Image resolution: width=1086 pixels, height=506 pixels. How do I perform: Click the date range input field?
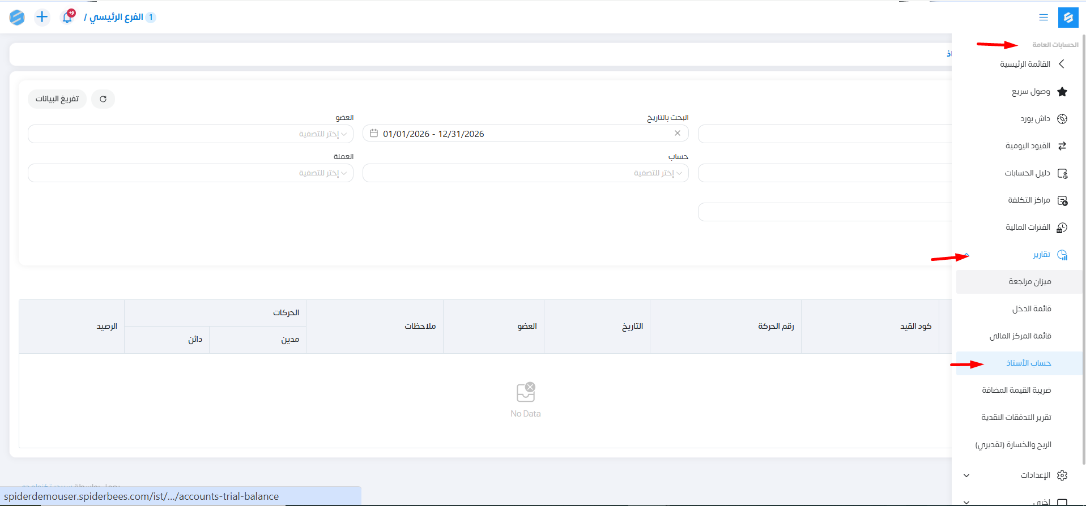pyautogui.click(x=510, y=134)
